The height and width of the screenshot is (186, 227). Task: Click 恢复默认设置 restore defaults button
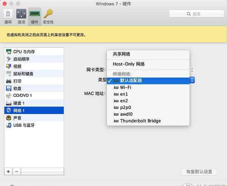[199, 172]
